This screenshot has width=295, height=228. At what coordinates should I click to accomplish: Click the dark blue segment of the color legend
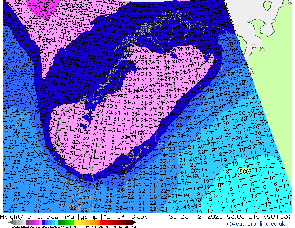pos(44,222)
